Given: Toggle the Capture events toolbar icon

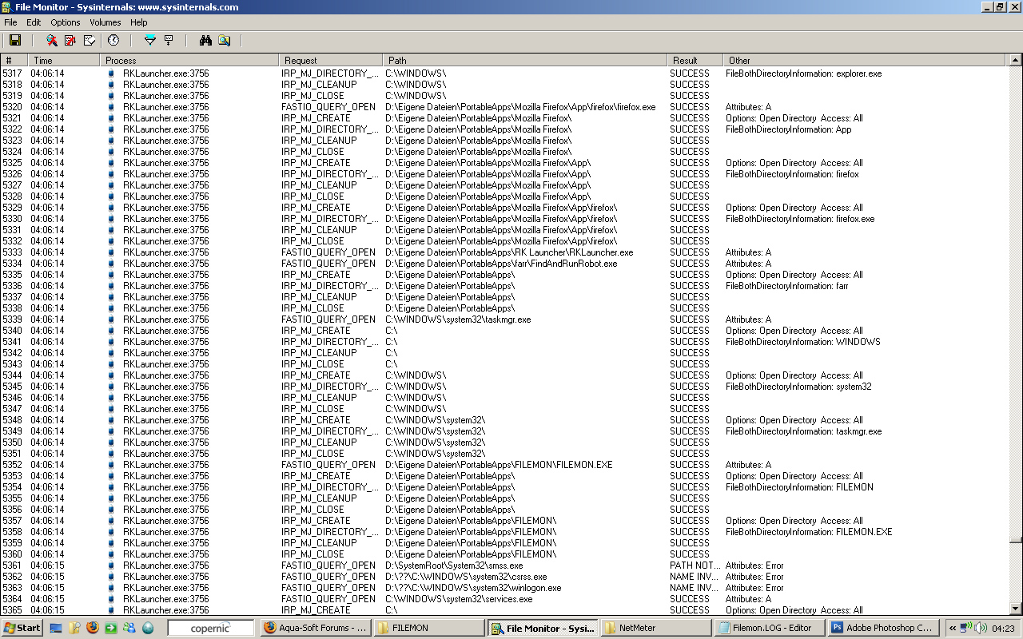Looking at the screenshot, I should pos(52,40).
